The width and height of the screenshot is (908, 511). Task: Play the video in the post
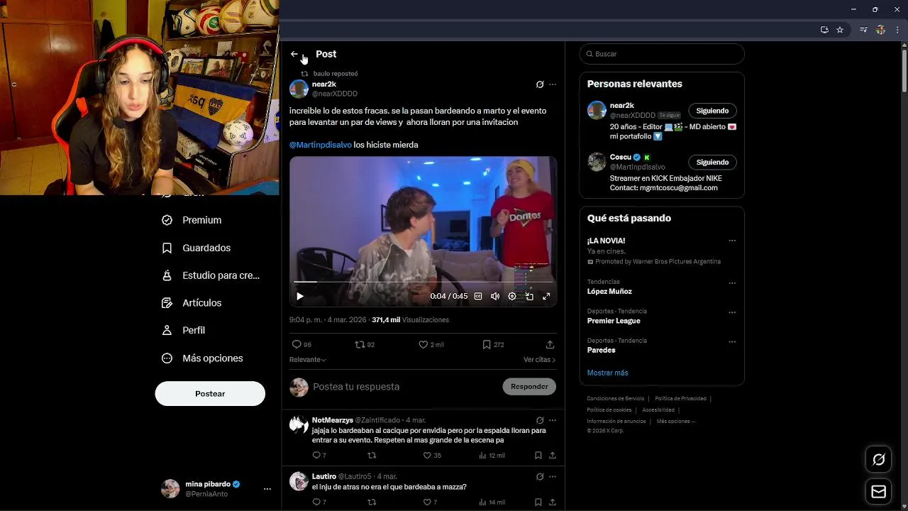(x=300, y=296)
